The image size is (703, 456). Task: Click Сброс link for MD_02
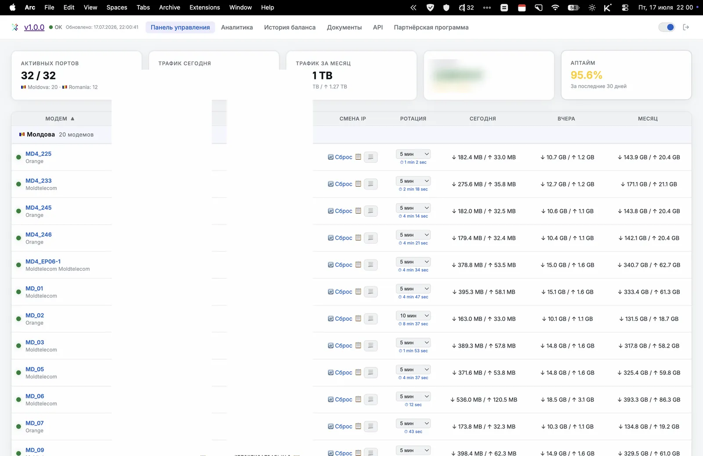point(344,319)
